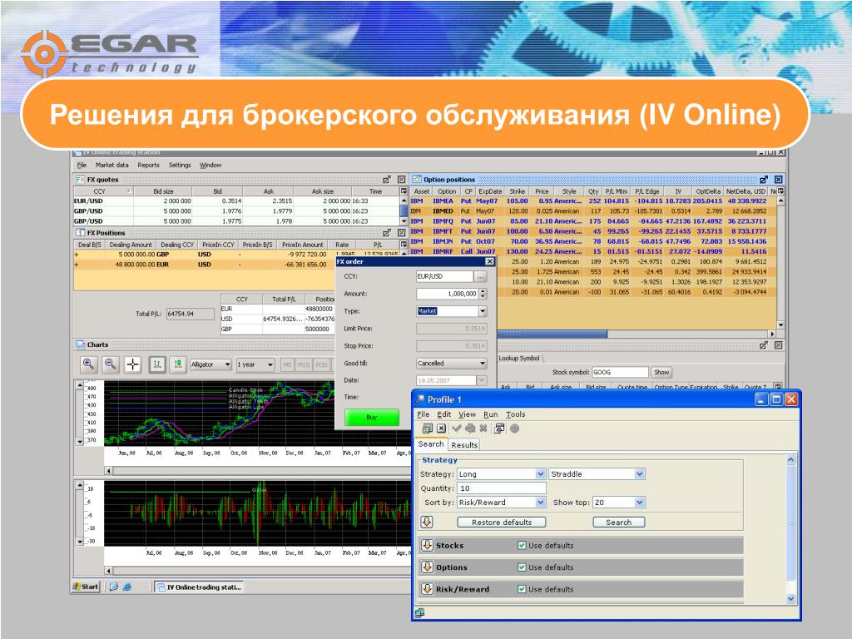Toggle the bar chart style button
The width and height of the screenshot is (852, 639).
(157, 364)
